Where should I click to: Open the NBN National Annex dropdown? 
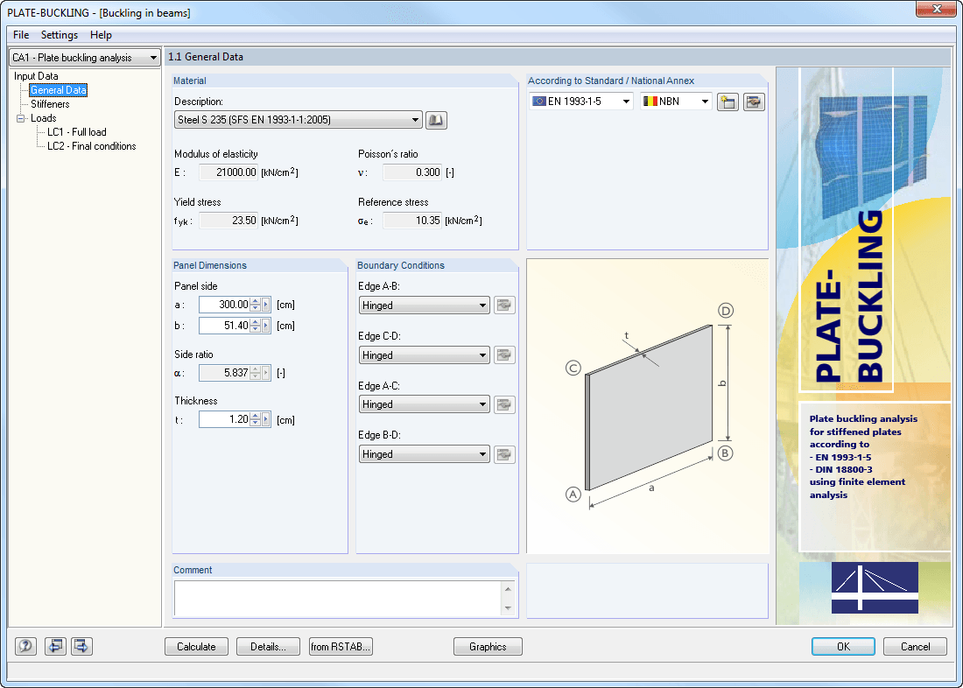[x=676, y=102]
